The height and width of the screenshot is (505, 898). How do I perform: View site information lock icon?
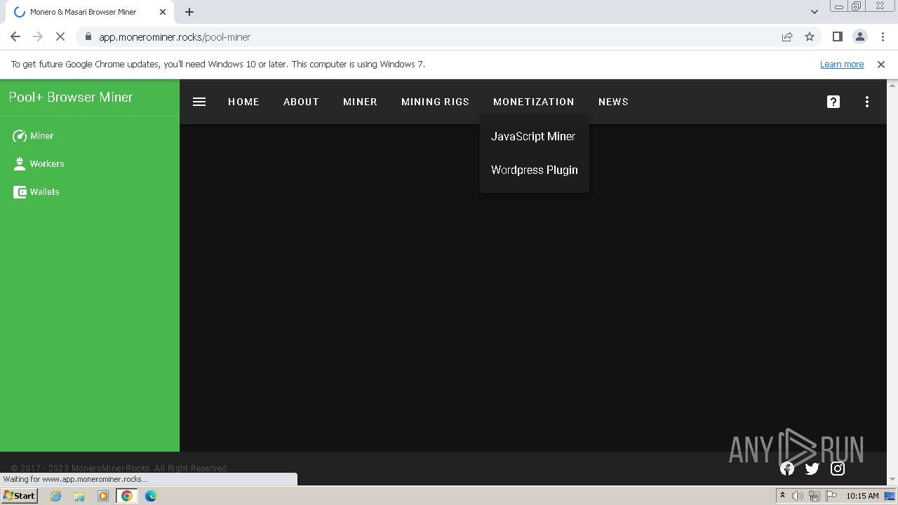pos(88,36)
